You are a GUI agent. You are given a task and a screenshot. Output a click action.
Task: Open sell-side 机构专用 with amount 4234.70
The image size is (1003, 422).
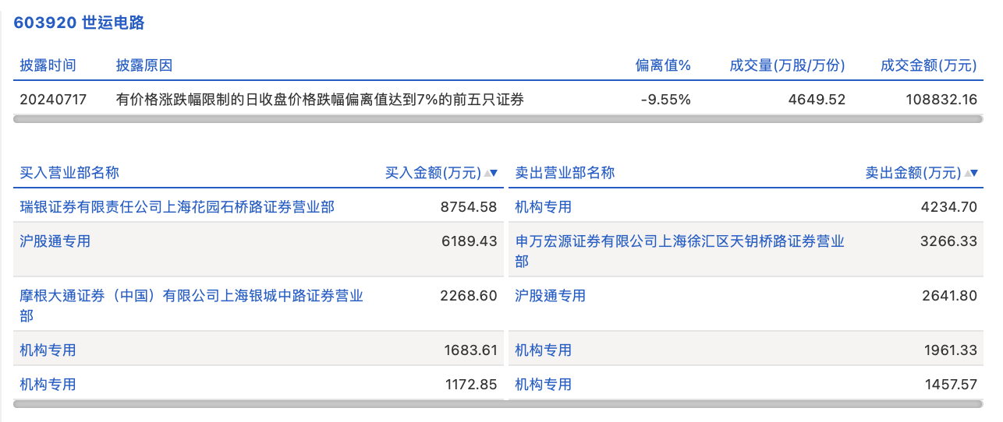point(544,207)
